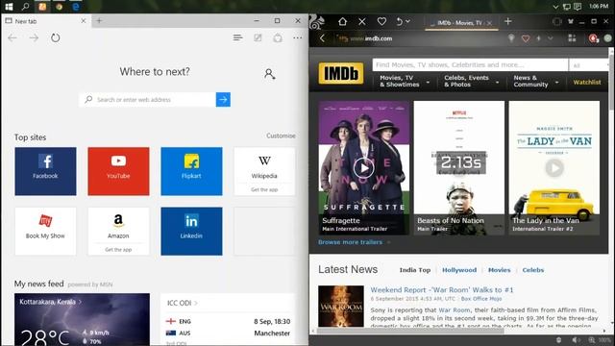The image size is (615, 346).
Task: Click the Edge forward arrow
Action: pyautogui.click(x=35, y=37)
